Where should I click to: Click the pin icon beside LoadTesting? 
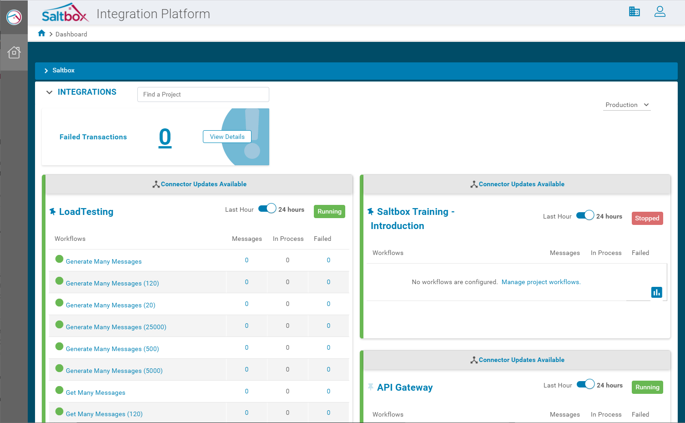coord(52,211)
